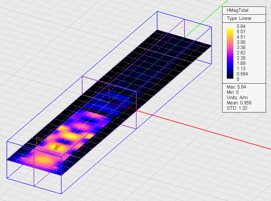Select the 1.13 legend scale value

pos(241,69)
